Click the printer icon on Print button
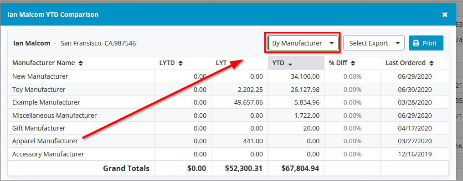The width and height of the screenshot is (463, 181). (x=416, y=43)
